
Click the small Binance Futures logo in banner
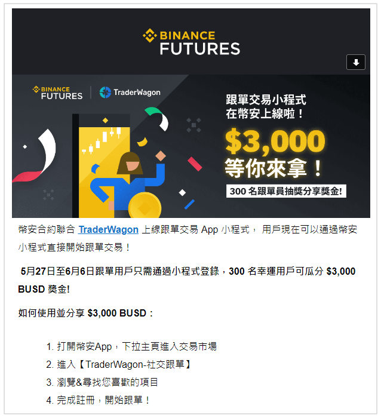click(57, 93)
